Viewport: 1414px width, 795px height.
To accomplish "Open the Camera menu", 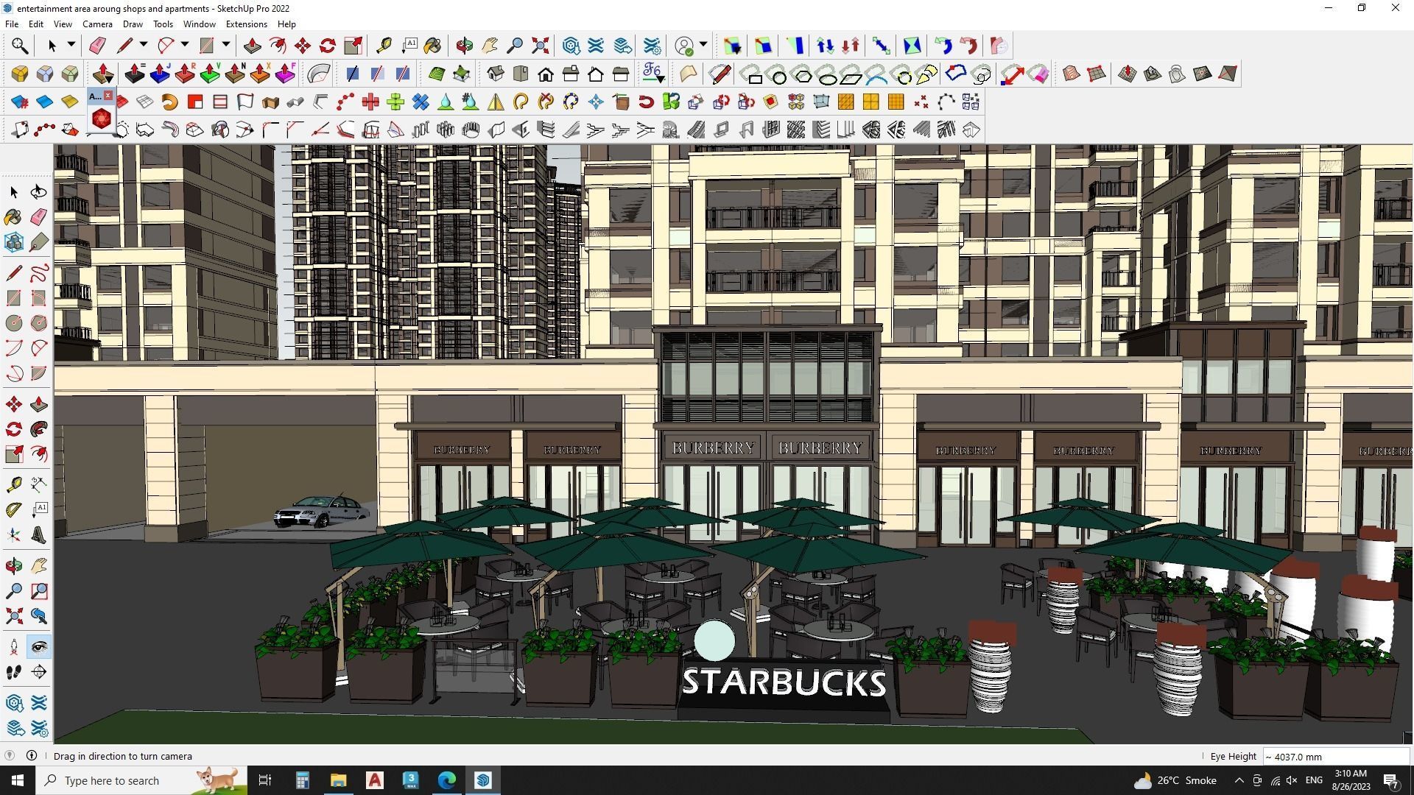I will coord(97,24).
